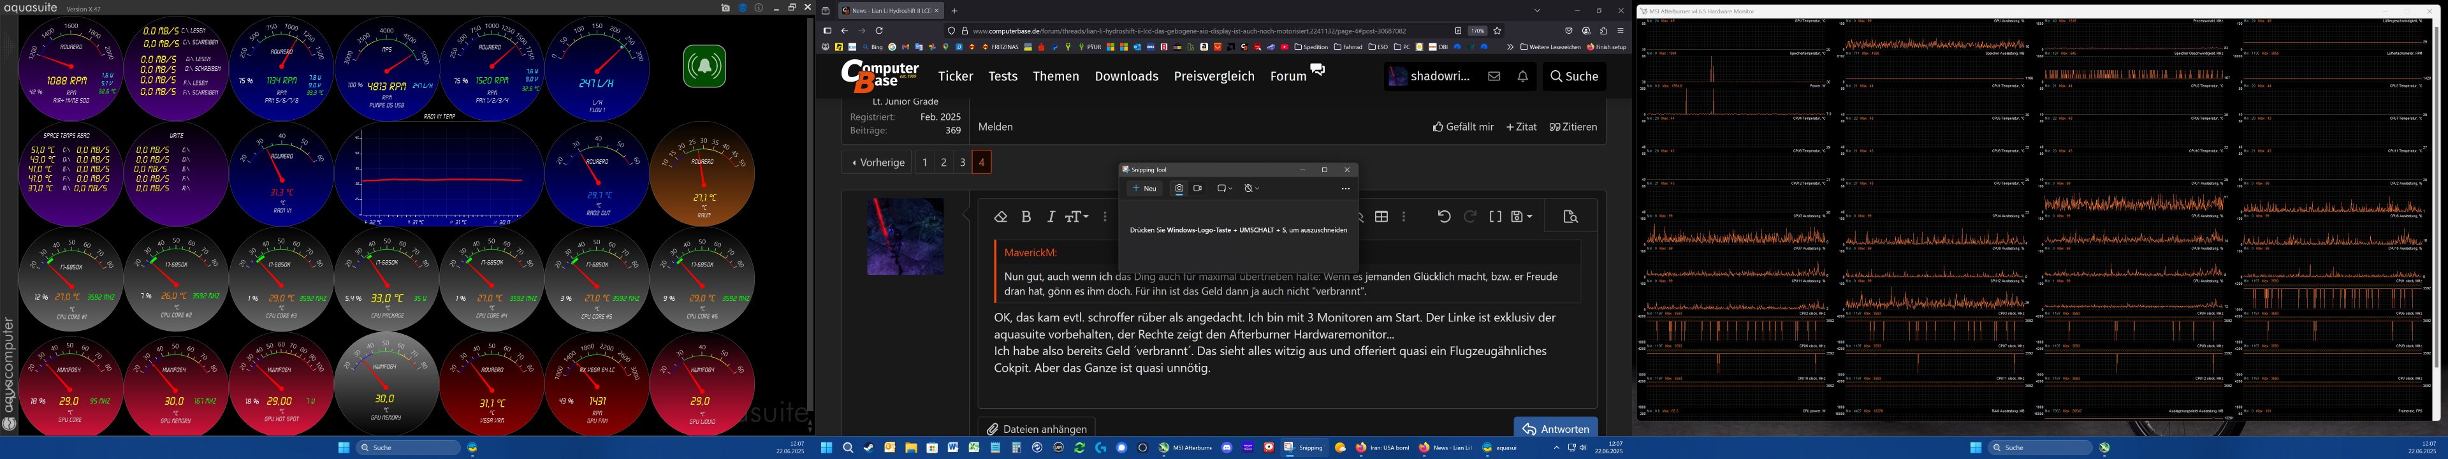Undo the last edit in the editor
This screenshot has width=2448, height=459.
tap(1443, 217)
